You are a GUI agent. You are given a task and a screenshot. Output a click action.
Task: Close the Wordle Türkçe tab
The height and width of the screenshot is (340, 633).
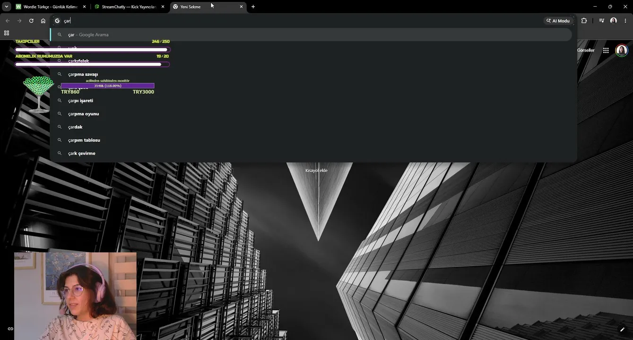point(84,7)
